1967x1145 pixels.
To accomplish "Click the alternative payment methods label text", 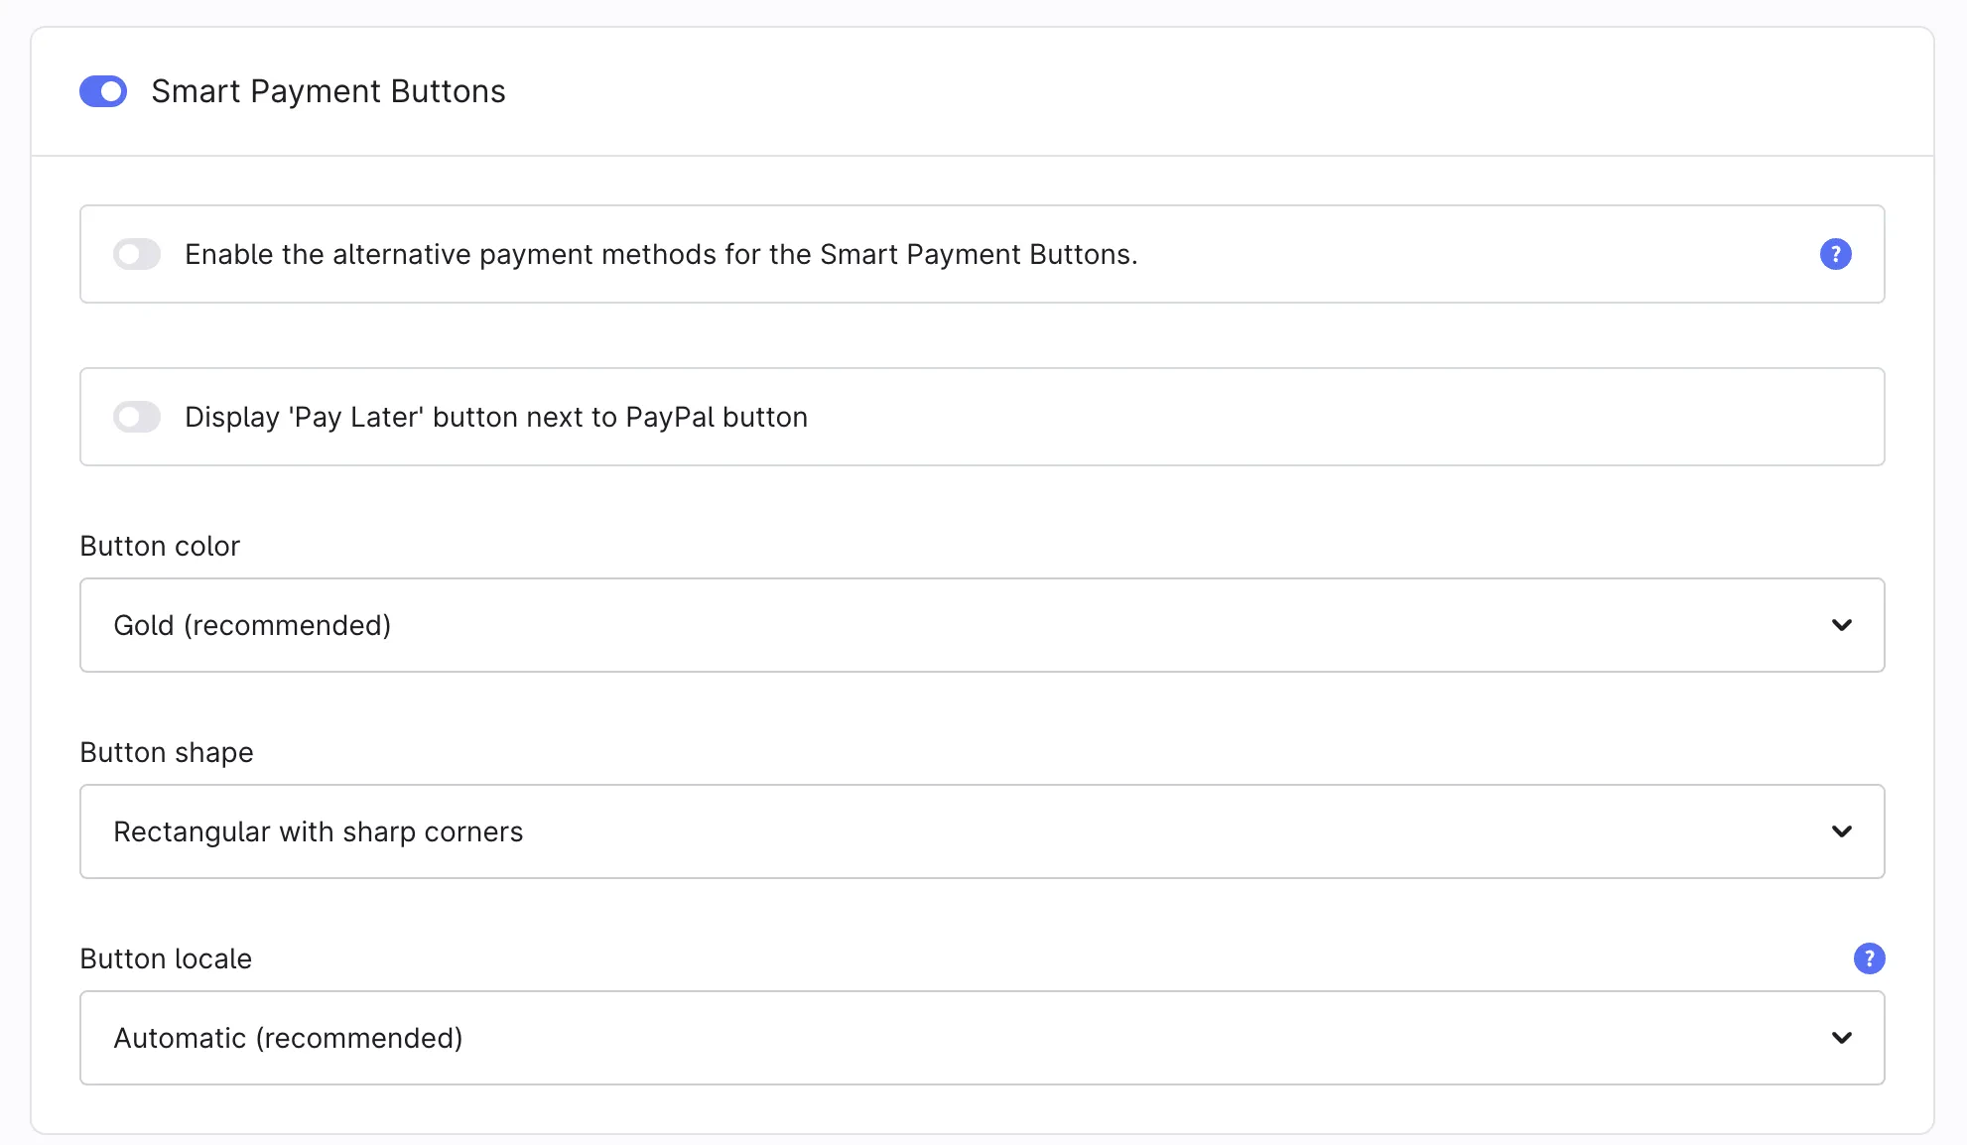I will click(660, 254).
